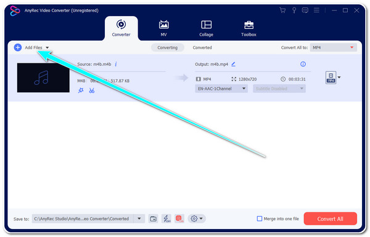Viewport: 370px width, 237px height.
Task: Click the Convert All button
Action: pos(330,219)
